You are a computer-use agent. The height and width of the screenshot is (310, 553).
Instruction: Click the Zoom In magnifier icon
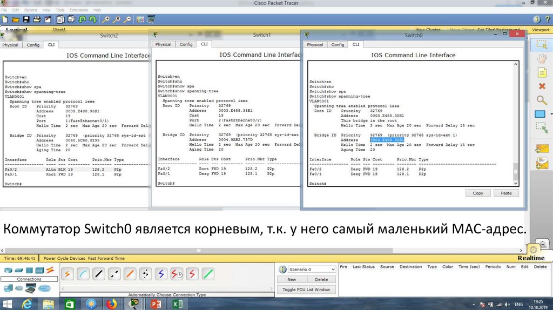pyautogui.click(x=105, y=19)
